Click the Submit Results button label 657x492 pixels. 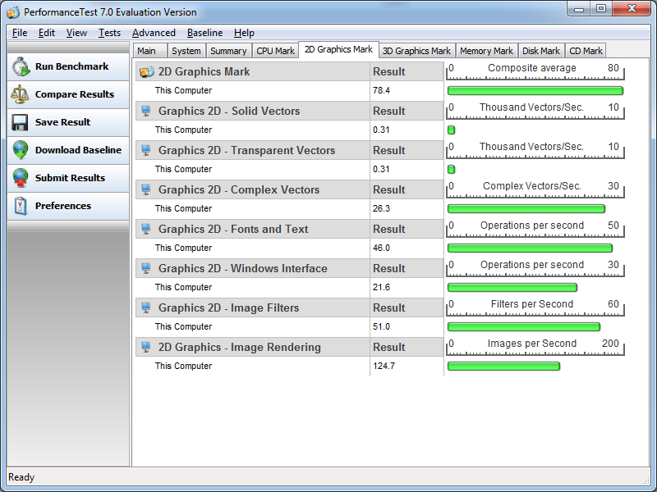[70, 178]
